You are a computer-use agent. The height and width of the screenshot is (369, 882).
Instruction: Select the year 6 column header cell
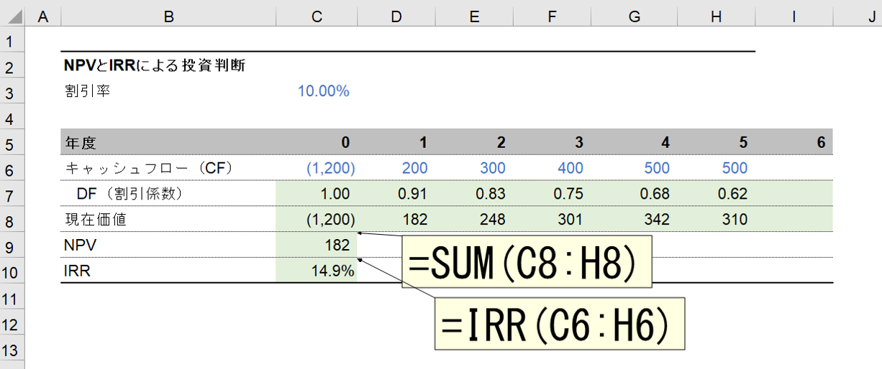pos(794,143)
